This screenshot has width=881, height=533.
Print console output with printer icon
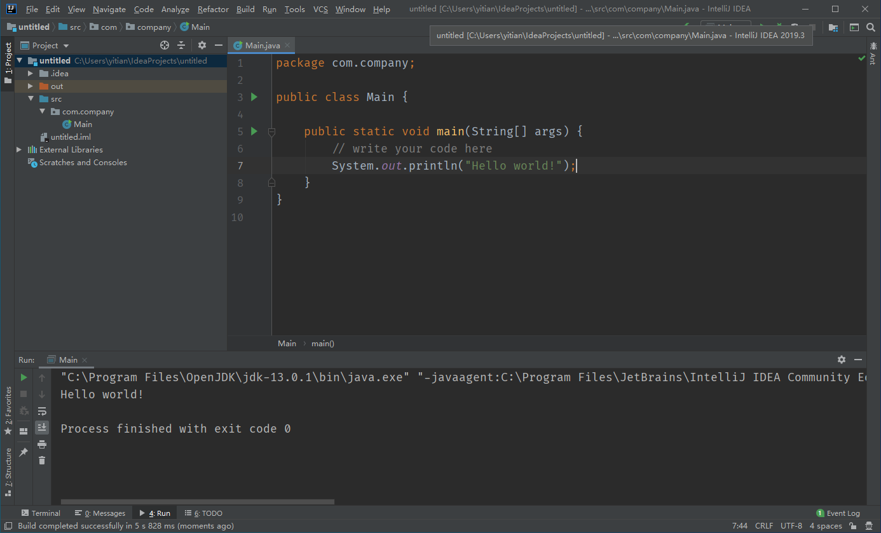42,444
